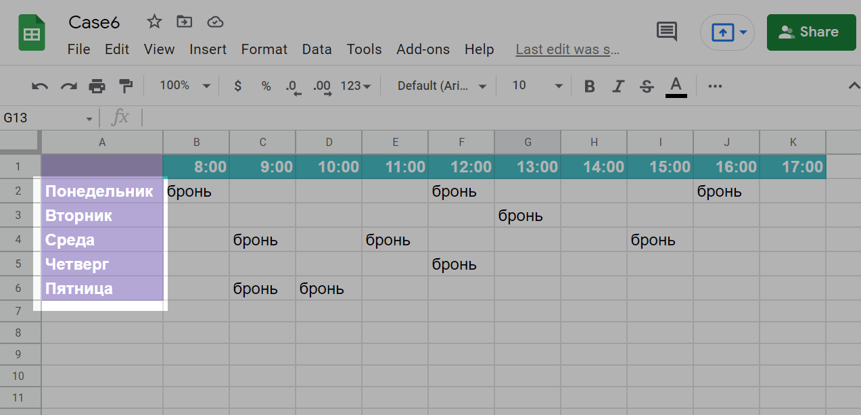Print the spreadsheet with printer icon
The height and width of the screenshot is (415, 861).
point(97,86)
